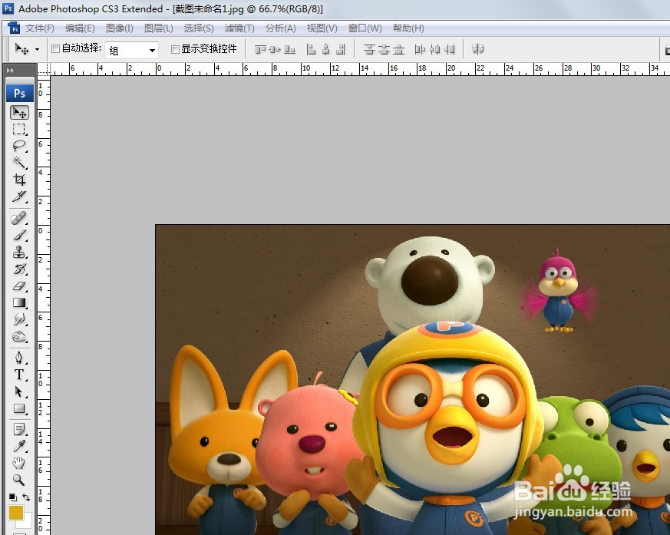Viewport: 670px width, 535px height.
Task: Click the Auto-Align Layers button
Action: click(x=477, y=49)
